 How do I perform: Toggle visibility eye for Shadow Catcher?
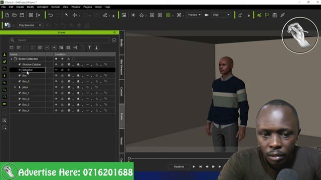click(x=56, y=64)
